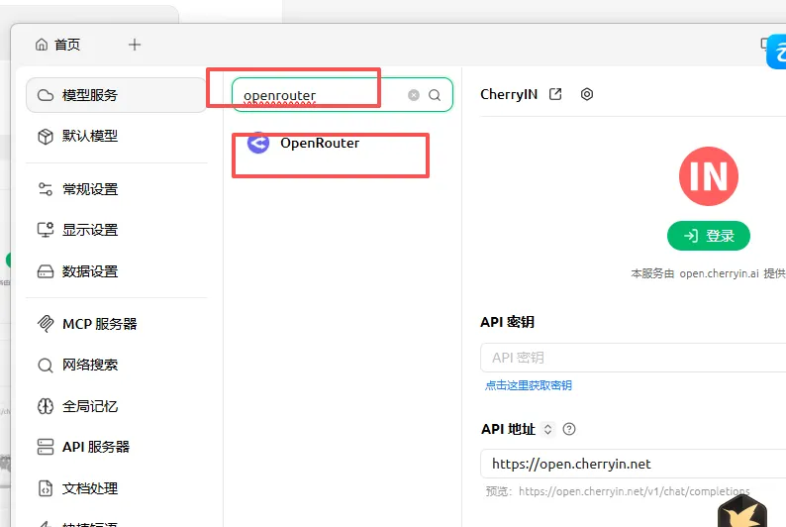Open CherryIN provider settings hexagon icon
786x527 pixels.
[x=587, y=94]
